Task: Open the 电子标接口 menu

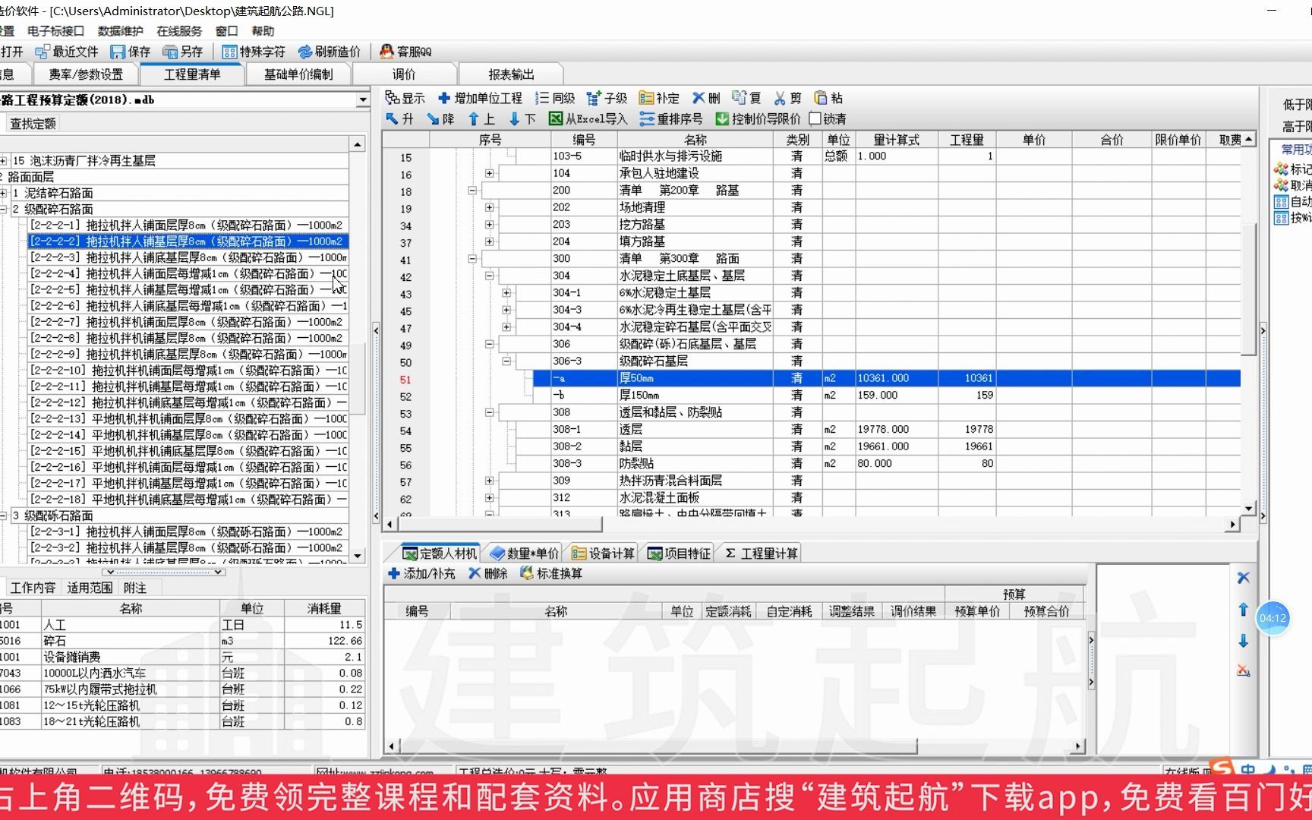Action: coord(55,31)
